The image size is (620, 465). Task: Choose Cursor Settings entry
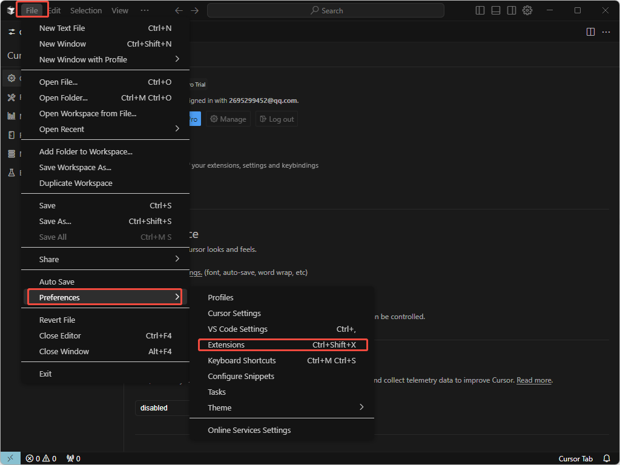pos(282,313)
